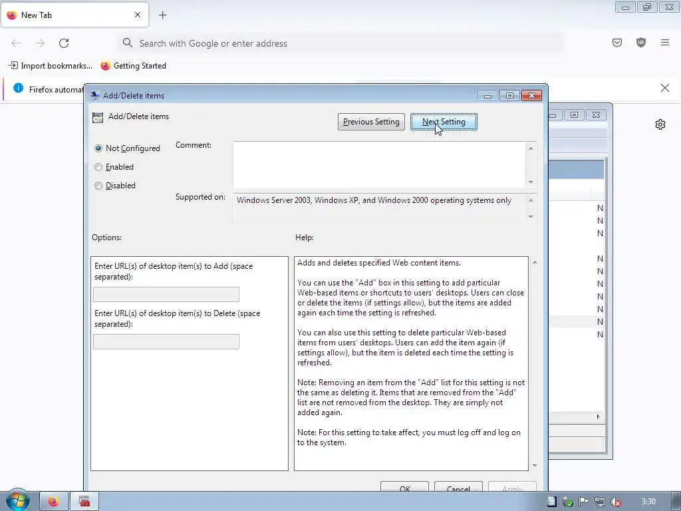Open Firefox from the taskbar
The image size is (681, 511).
pyautogui.click(x=54, y=502)
